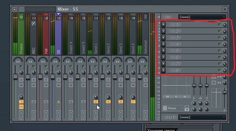Click the Send 1 track volume fader
Viewport: 236px width, 131px height.
[90, 77]
